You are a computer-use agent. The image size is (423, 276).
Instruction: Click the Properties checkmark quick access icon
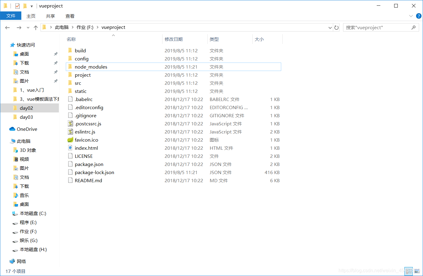click(x=17, y=6)
